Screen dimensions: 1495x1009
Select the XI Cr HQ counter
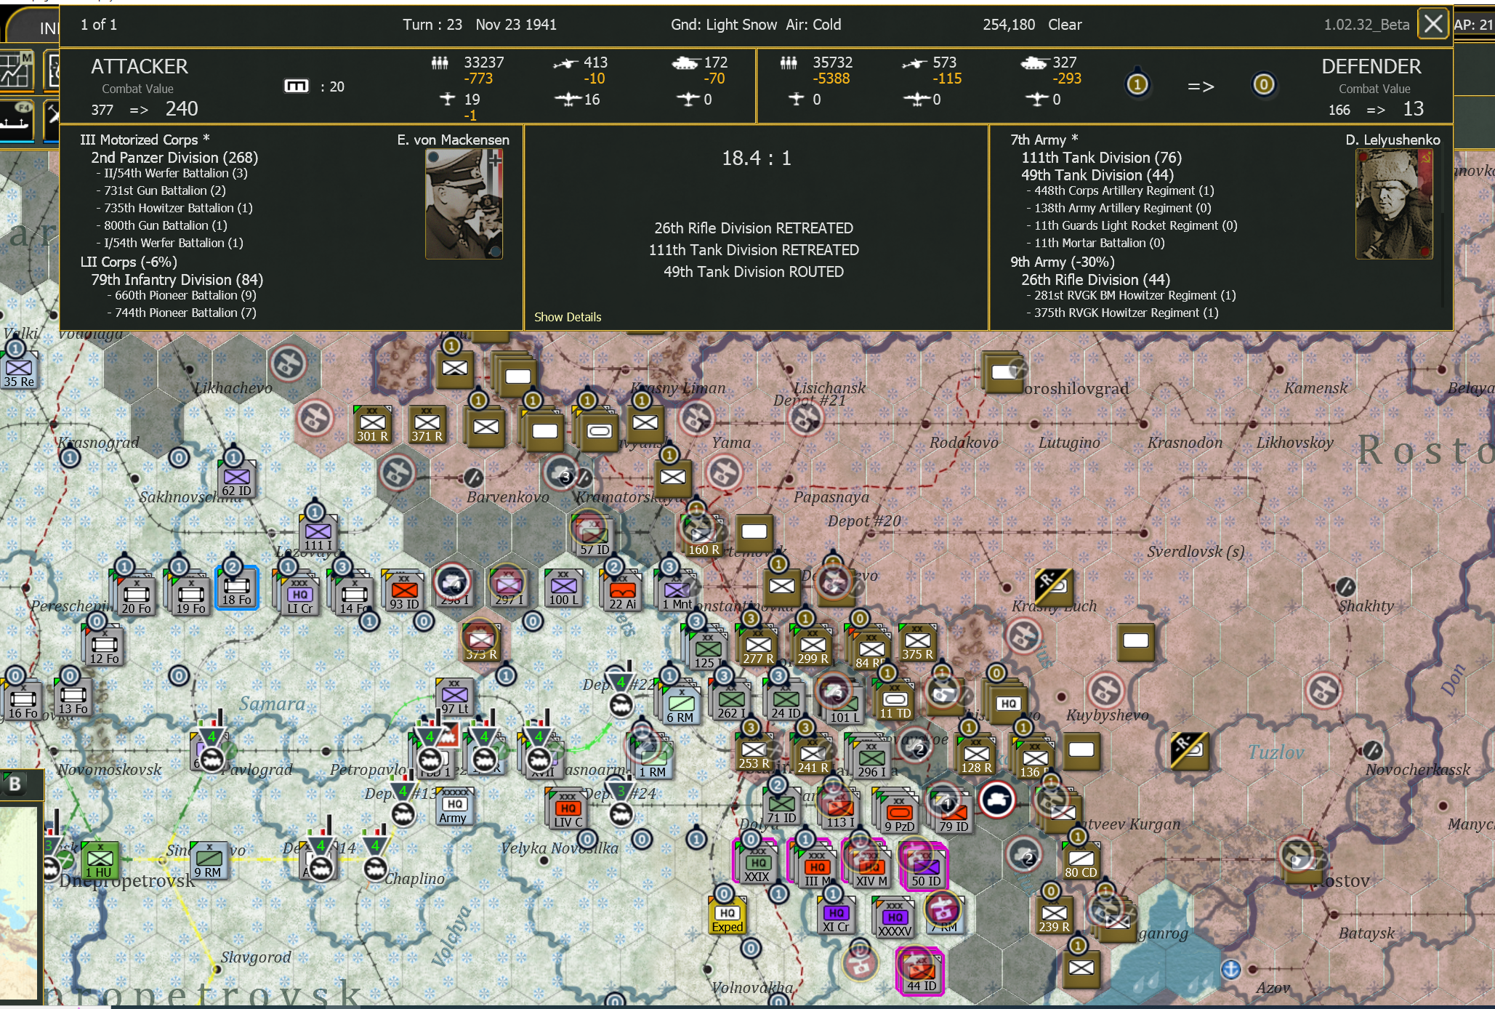(835, 916)
